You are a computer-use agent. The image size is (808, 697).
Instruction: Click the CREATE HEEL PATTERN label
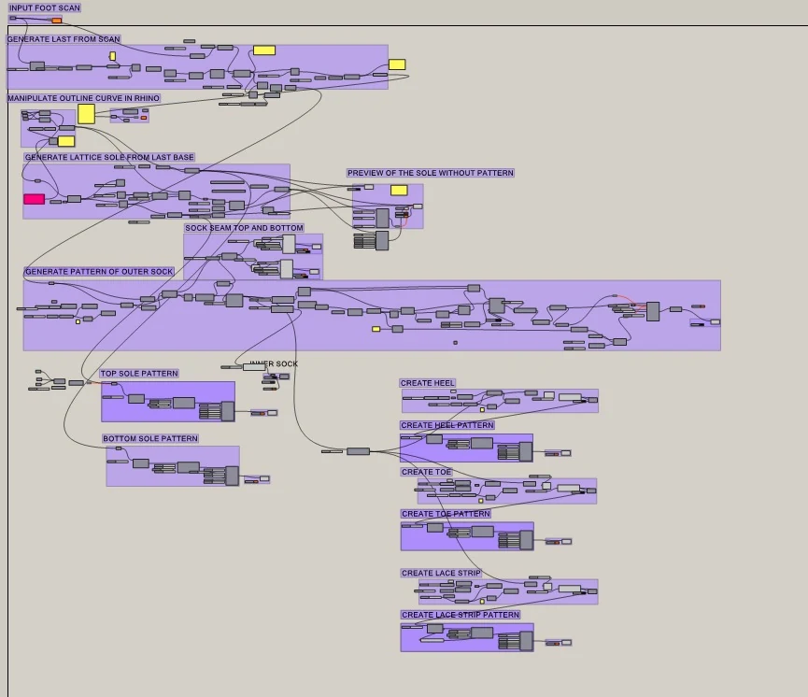[447, 425]
